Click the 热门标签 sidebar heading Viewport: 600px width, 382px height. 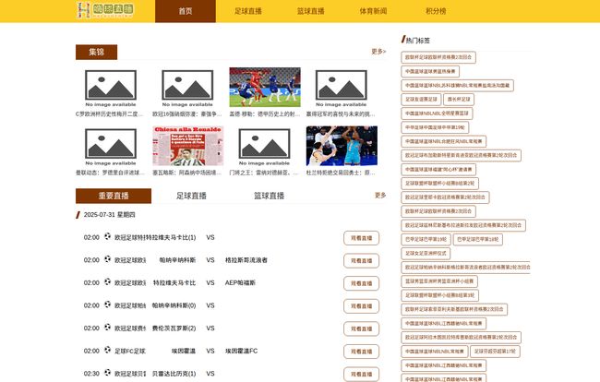pyautogui.click(x=417, y=41)
